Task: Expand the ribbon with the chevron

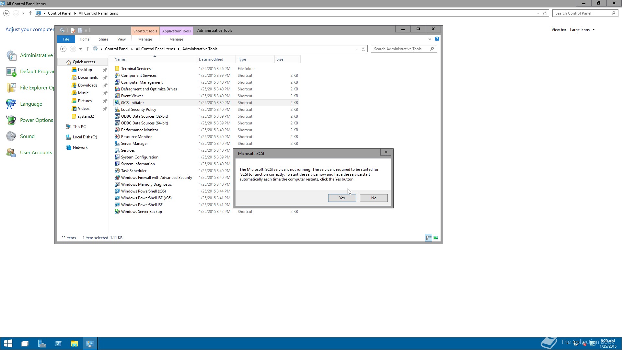Action: [430, 39]
